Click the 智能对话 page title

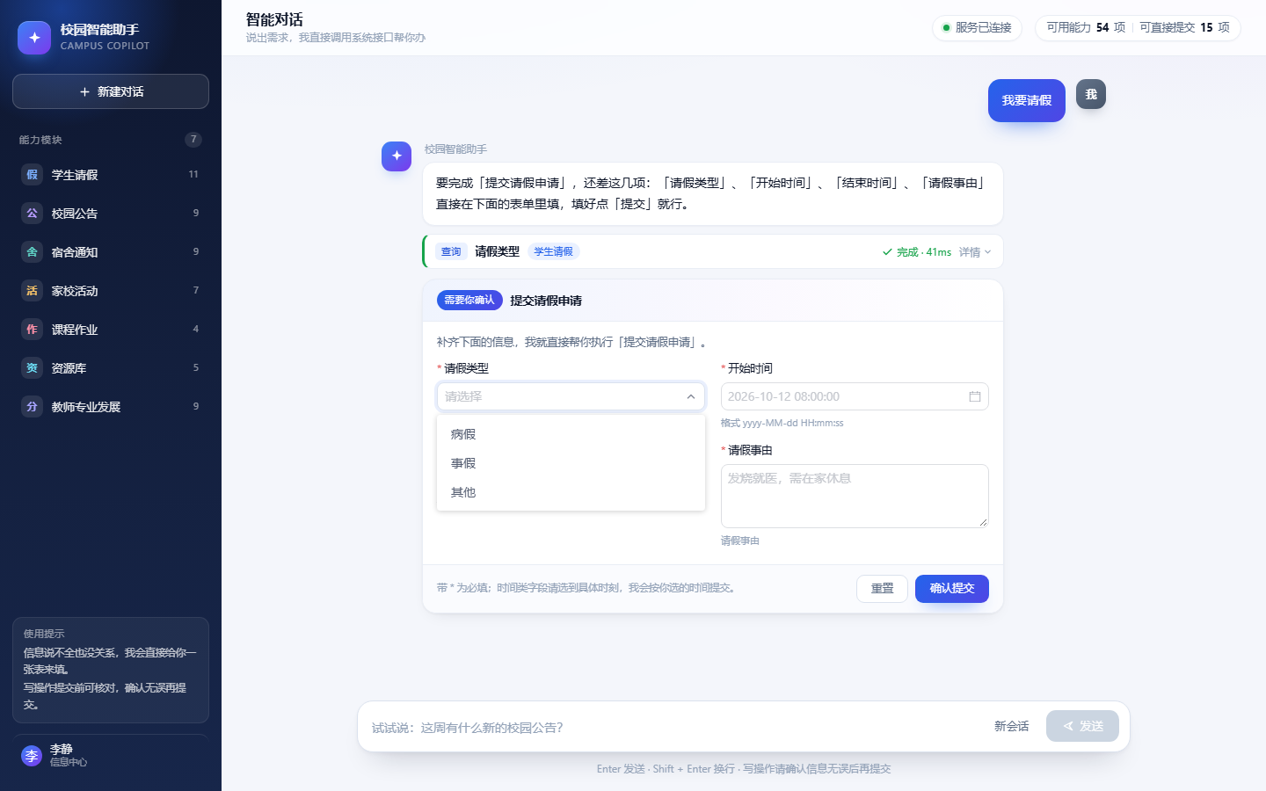[274, 19]
